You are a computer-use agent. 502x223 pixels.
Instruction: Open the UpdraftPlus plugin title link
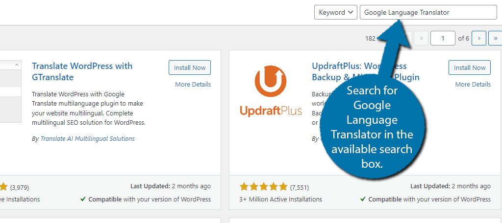tap(366, 71)
